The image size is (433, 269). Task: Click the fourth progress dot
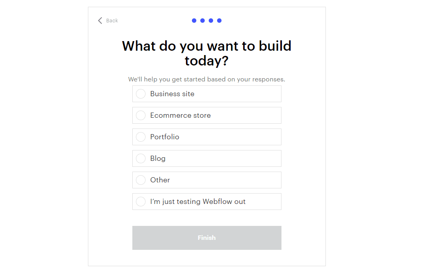point(219,20)
